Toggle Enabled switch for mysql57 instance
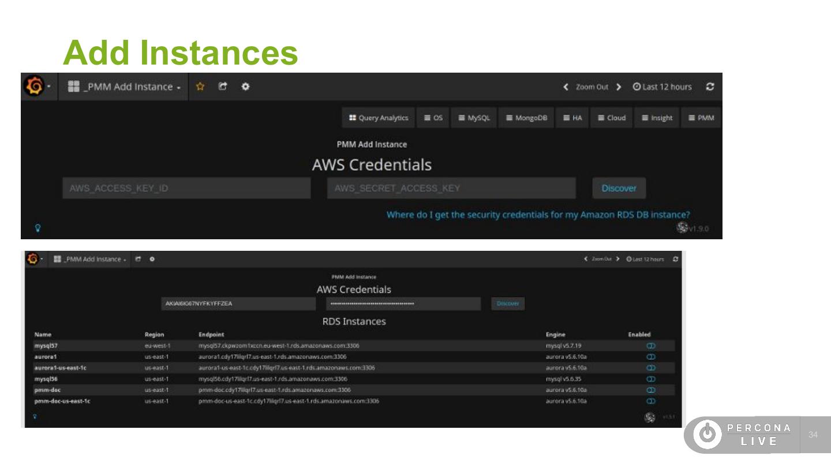The height and width of the screenshot is (467, 831). click(651, 346)
